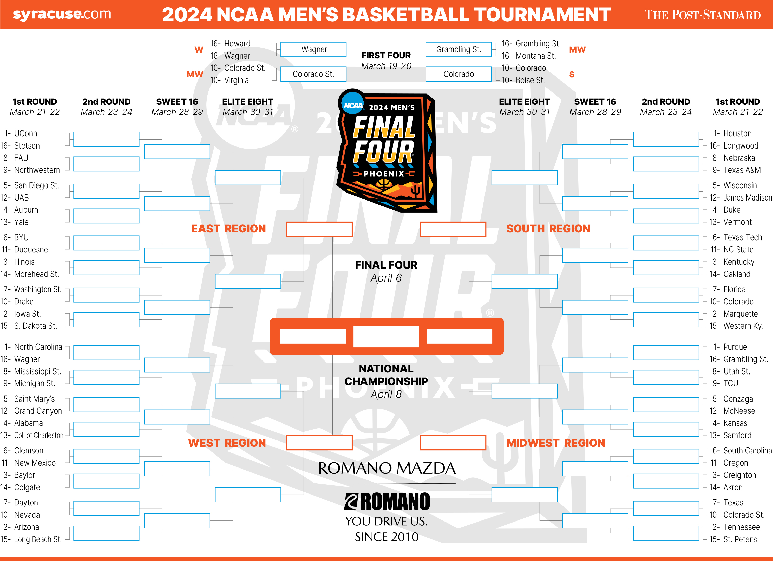Click the MIDWEST REGION heading

click(x=556, y=443)
